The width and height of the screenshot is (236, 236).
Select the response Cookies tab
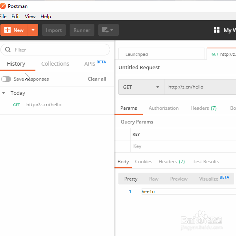pos(144,162)
